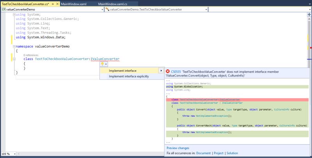Collapse the using directives block
Screen dimensions: 312x158
pos(14,14)
